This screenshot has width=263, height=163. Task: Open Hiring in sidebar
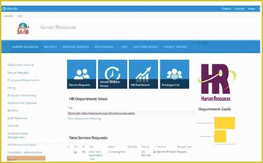point(11,88)
